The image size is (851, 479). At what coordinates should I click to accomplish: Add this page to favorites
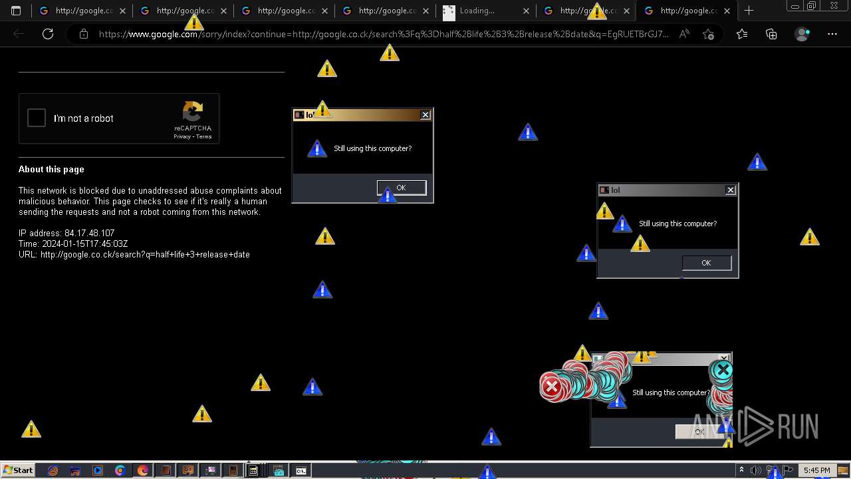(x=708, y=34)
